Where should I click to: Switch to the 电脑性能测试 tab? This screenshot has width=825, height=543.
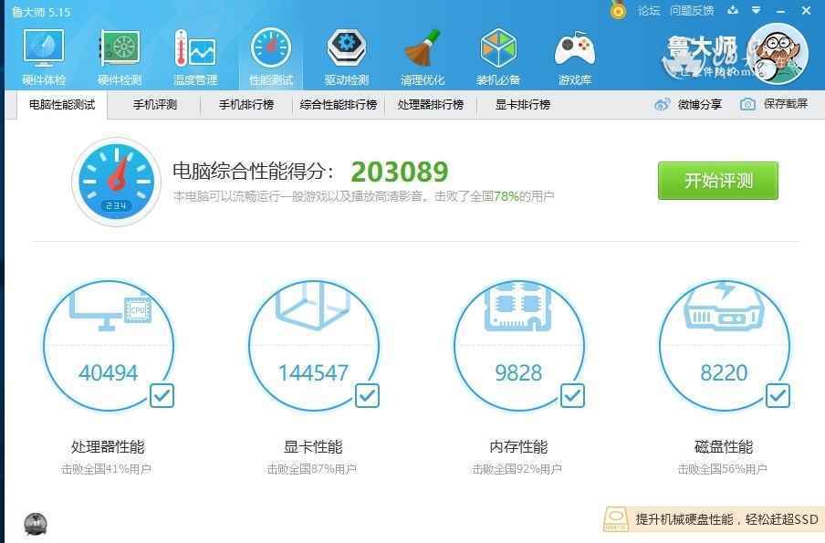click(x=62, y=105)
